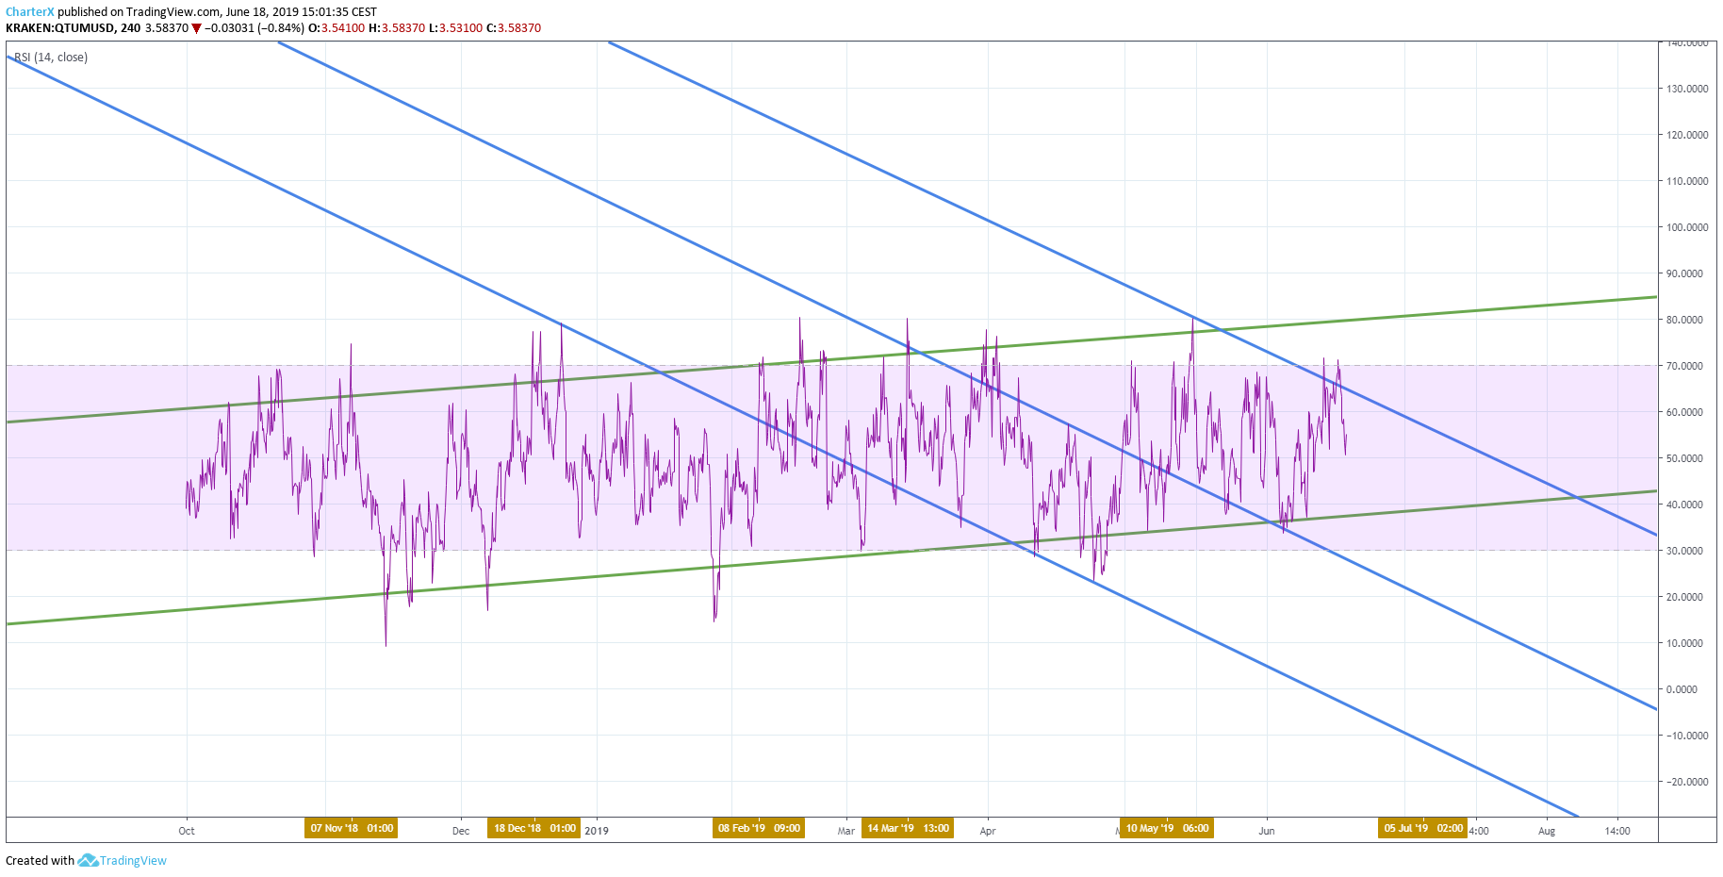1723x877 pixels.
Task: Click the Jun label on the time axis
Action: [x=1267, y=831]
